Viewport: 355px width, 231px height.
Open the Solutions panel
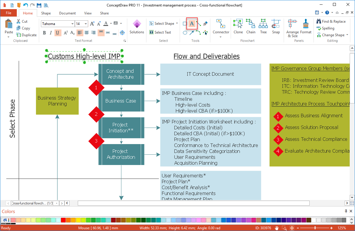137,27
